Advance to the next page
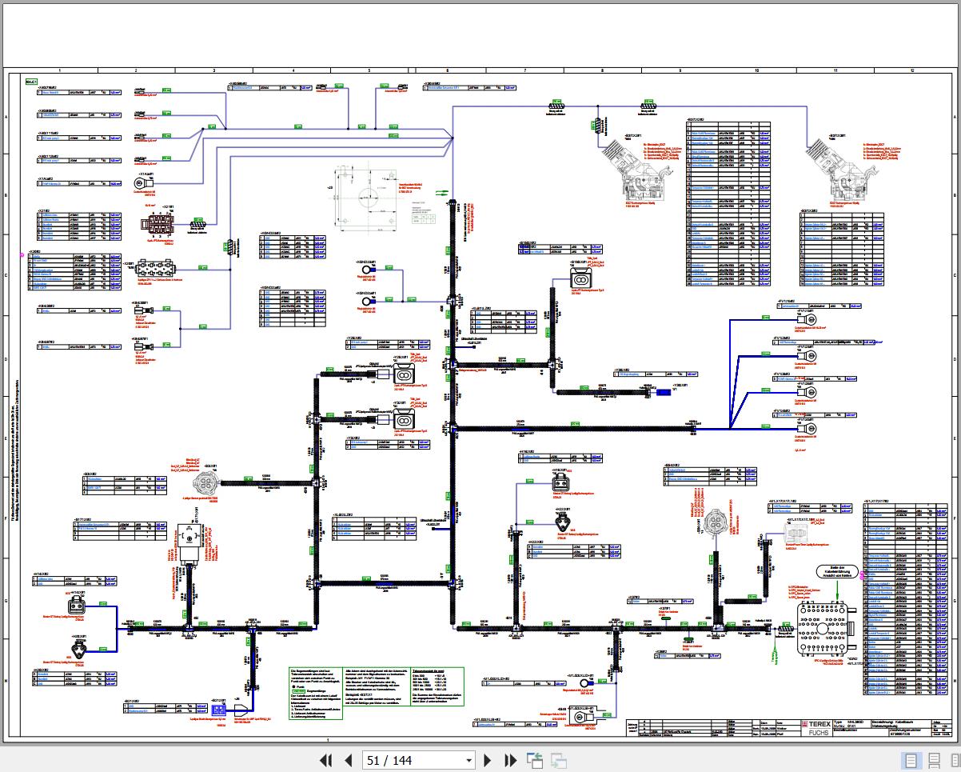Screen dimensions: 961x772 tap(488, 761)
